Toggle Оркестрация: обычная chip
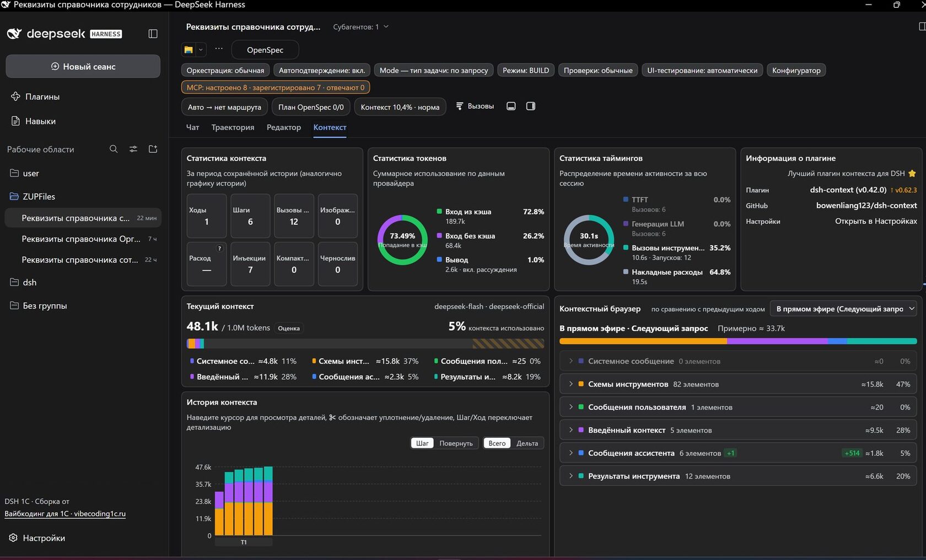Viewport: 926px width, 560px height. pyautogui.click(x=225, y=71)
